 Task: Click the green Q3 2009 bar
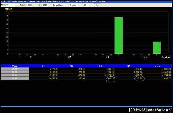[x=119, y=35]
